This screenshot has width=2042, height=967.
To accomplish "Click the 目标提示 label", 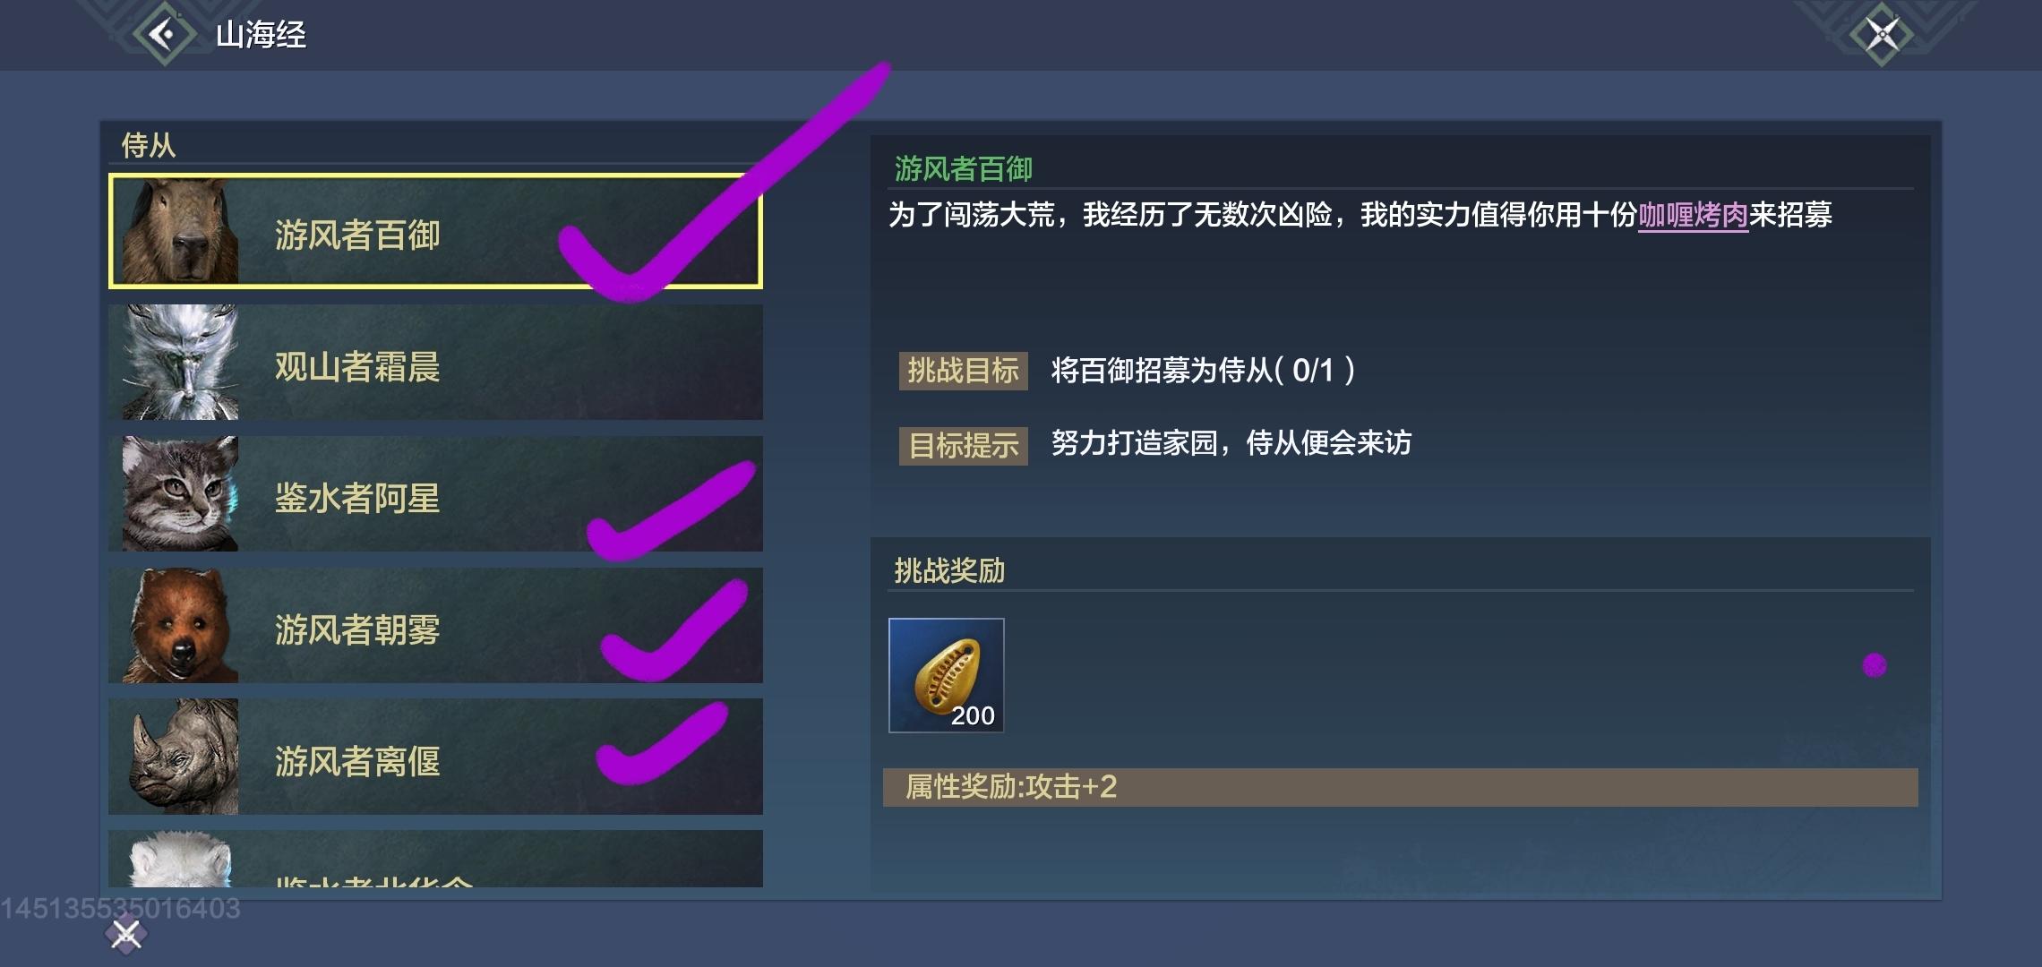I will click(x=963, y=445).
